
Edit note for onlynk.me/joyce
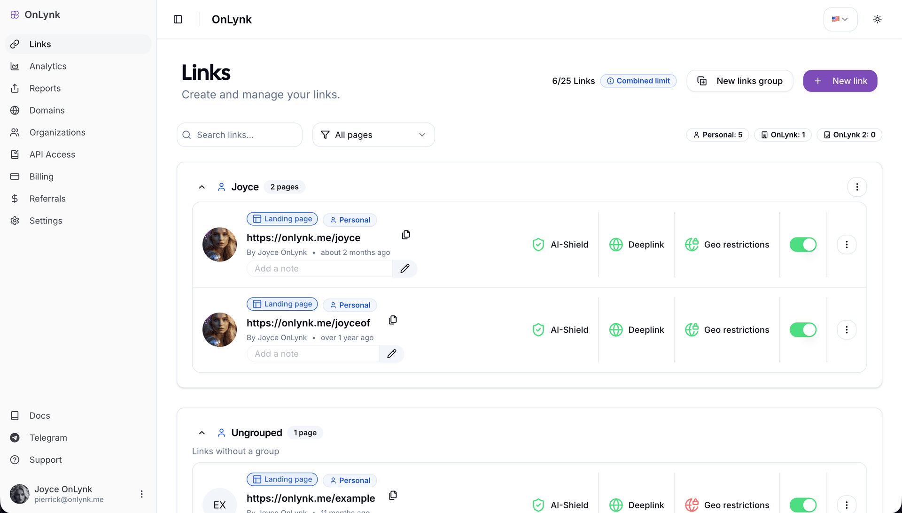(404, 268)
